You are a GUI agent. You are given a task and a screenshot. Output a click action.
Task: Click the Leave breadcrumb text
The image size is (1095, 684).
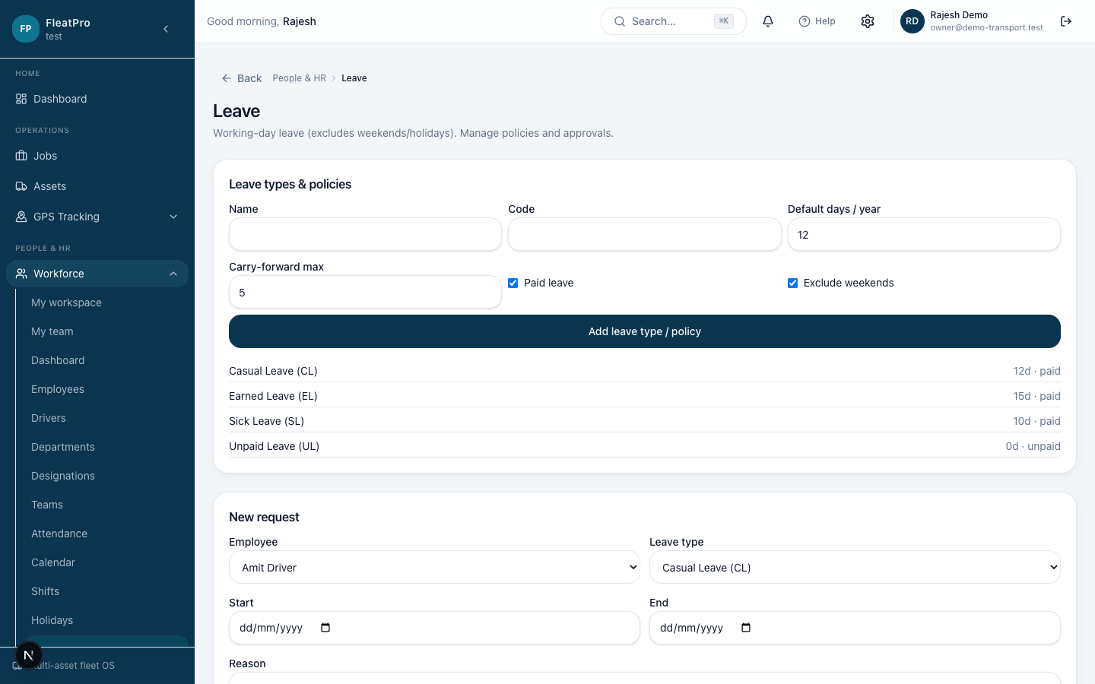(354, 78)
